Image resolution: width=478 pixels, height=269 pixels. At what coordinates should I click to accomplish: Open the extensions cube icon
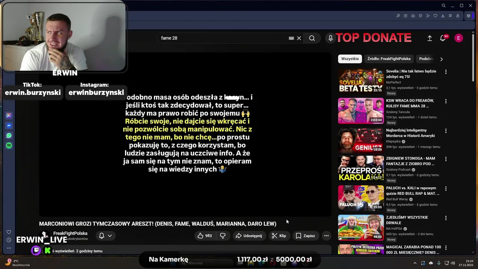coord(469,16)
